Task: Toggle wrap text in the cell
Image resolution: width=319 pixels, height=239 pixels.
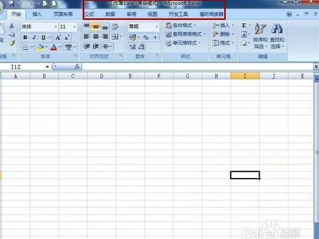Action: (x=115, y=27)
